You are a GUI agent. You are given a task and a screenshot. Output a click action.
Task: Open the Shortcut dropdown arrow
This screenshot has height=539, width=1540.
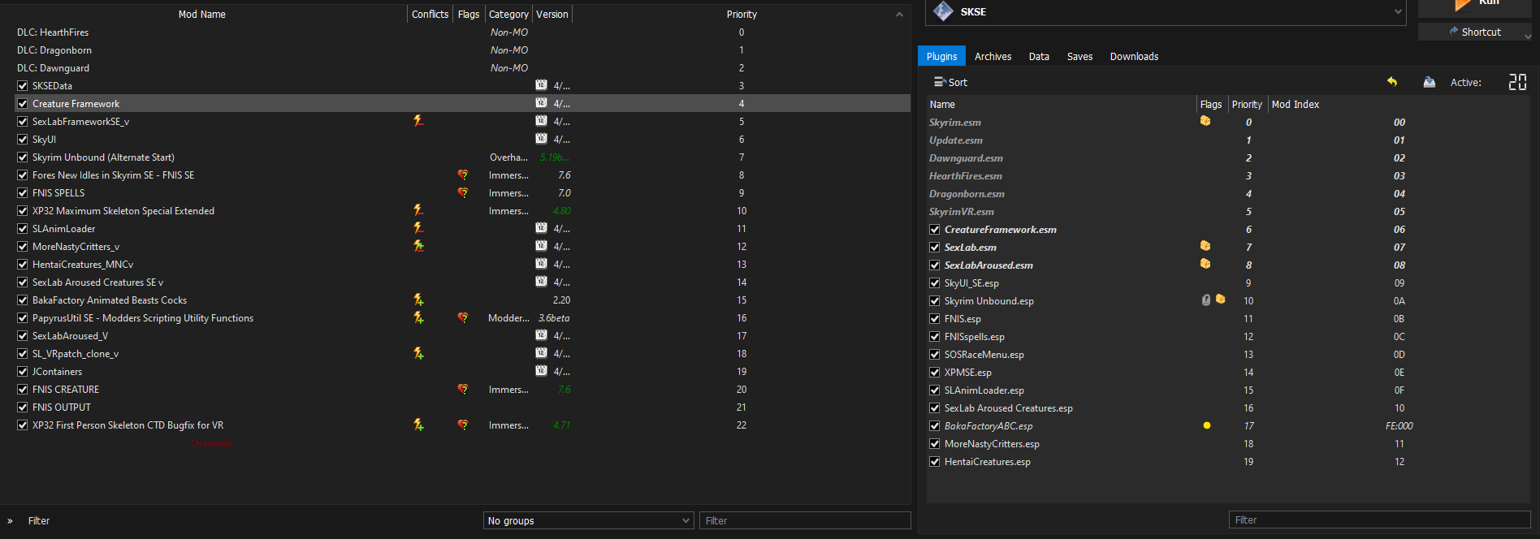(x=1528, y=36)
